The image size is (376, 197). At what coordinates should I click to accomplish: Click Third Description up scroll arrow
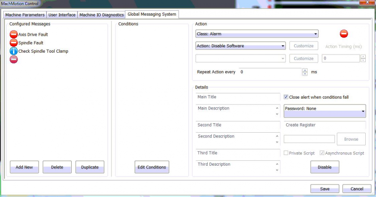[277, 164]
